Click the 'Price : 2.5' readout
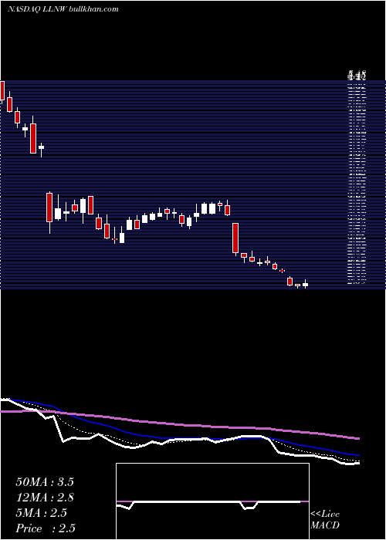Screen dimensions: 386x540 click(x=46, y=528)
